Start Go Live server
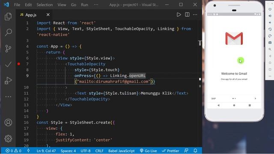Screen dimensions: 274x154 click(x=148, y=151)
